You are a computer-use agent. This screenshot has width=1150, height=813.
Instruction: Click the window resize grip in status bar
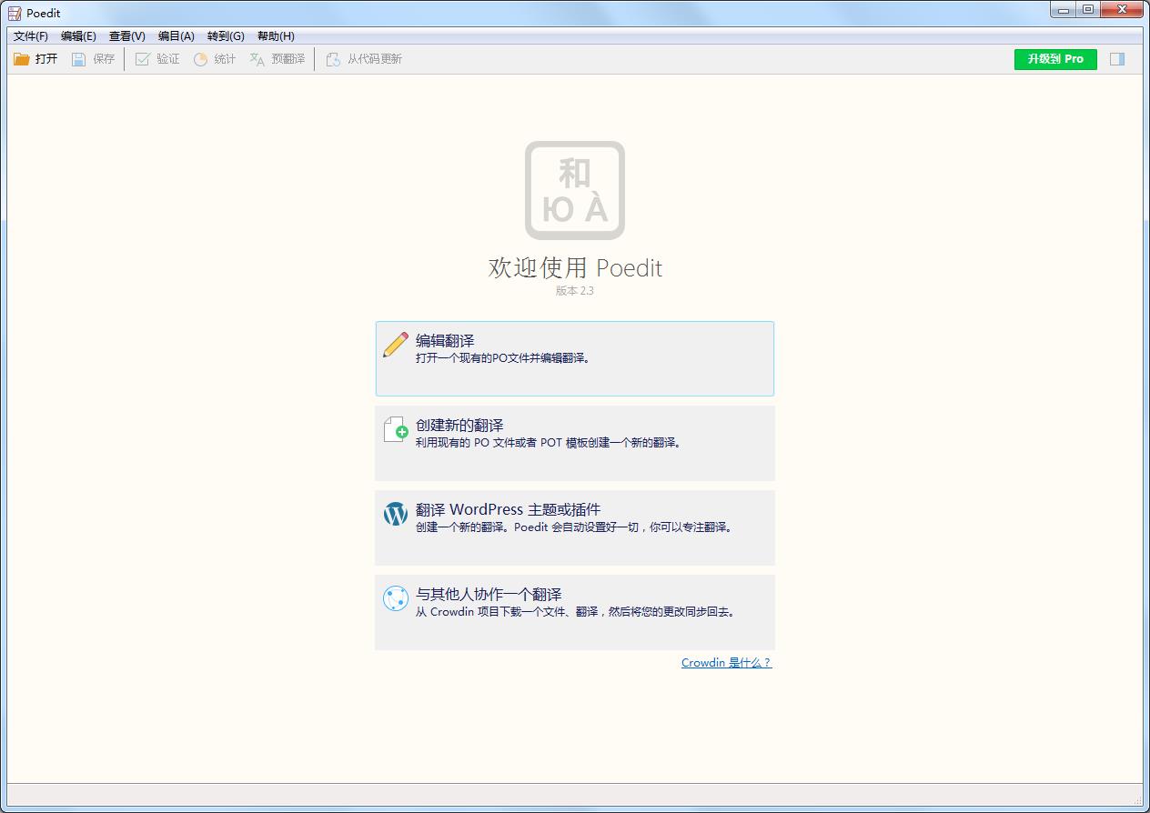click(x=1137, y=800)
